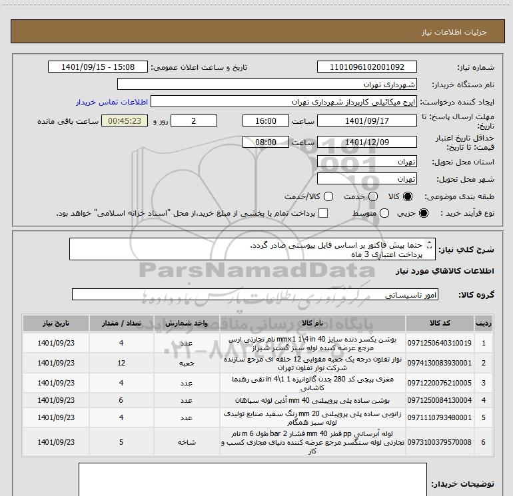Image resolution: width=513 pixels, height=496 pixels.
Task: Click the مغزی پیچی item name in row 3
Action: [312, 383]
